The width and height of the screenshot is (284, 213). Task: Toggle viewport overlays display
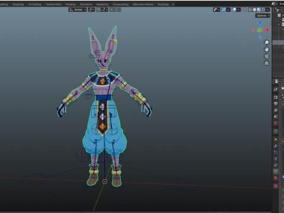click(234, 9)
